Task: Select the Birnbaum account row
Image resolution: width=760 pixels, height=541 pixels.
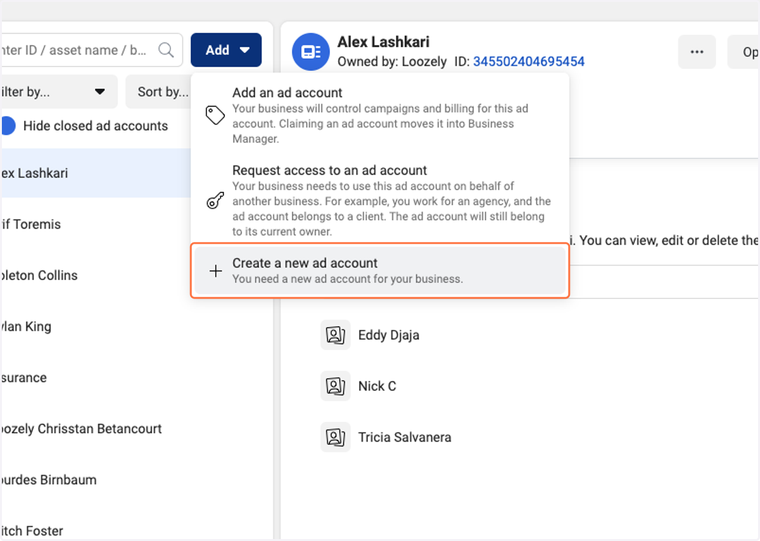Action: click(136, 480)
